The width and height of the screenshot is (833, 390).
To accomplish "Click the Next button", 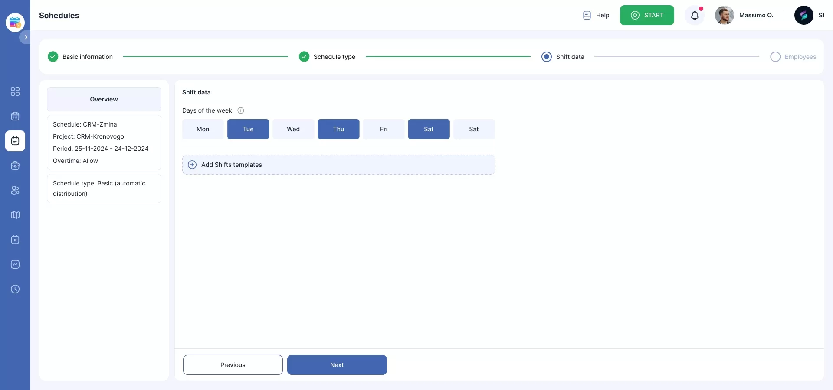I will [x=337, y=365].
